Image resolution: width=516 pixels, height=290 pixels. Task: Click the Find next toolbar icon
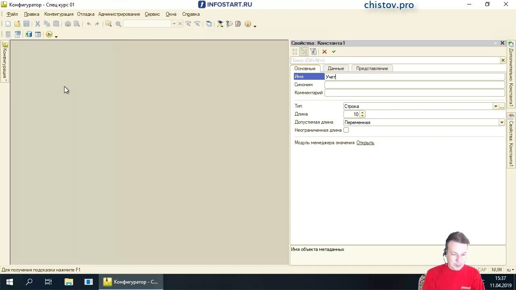[x=188, y=24]
